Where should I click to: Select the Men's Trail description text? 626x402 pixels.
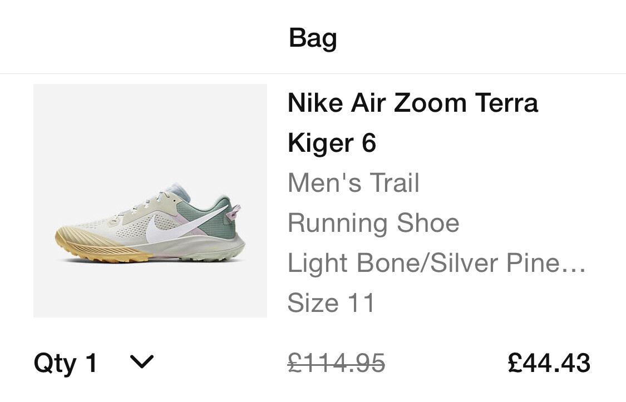tap(353, 183)
